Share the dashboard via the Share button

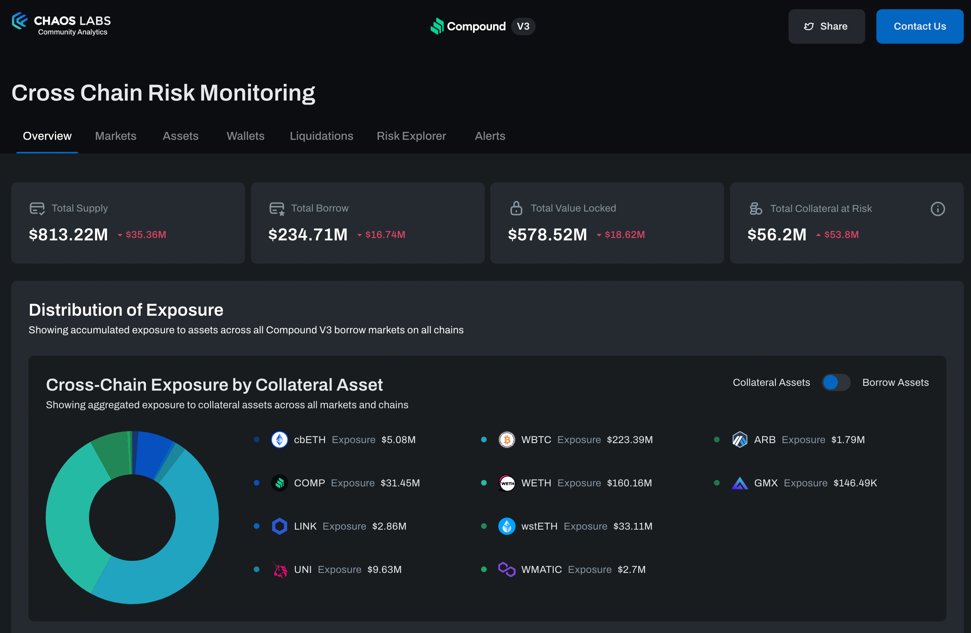pyautogui.click(x=827, y=26)
